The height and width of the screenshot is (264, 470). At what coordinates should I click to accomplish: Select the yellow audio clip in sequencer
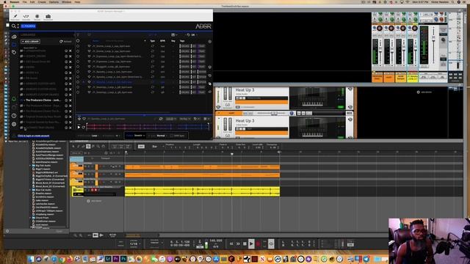[203, 191]
